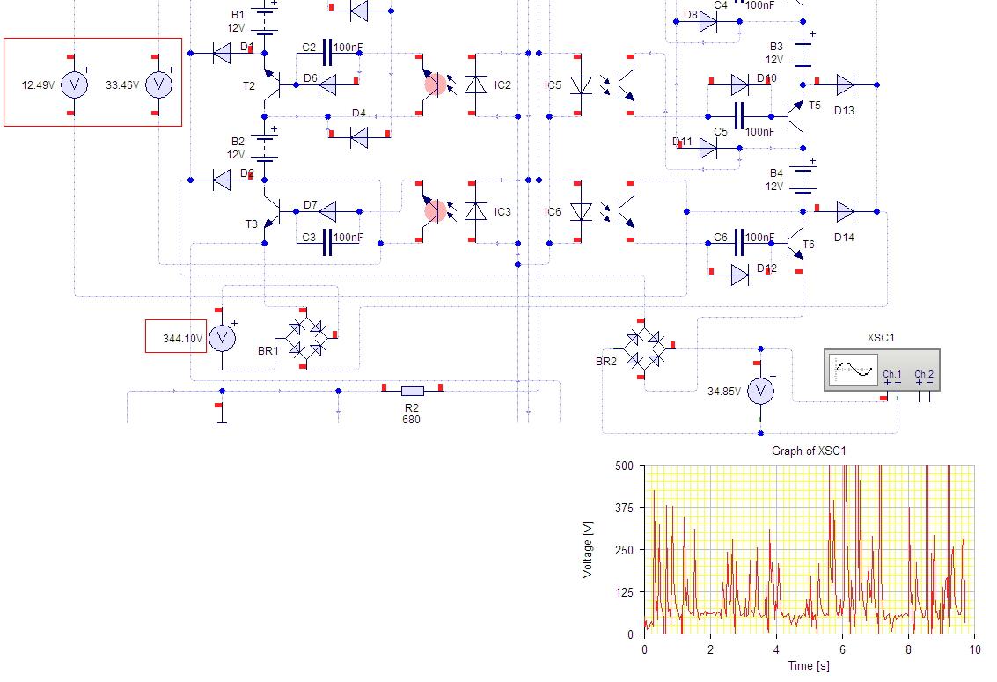The image size is (997, 682).
Task: Select the C2 100nF capacitor
Action: point(327,52)
